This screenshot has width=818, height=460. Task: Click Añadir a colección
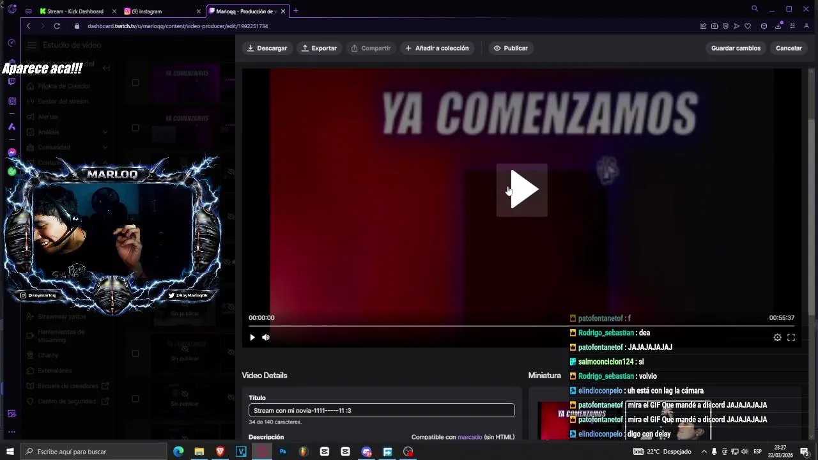pos(437,48)
